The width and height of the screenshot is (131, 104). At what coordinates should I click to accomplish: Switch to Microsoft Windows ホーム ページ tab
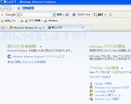(28, 28)
